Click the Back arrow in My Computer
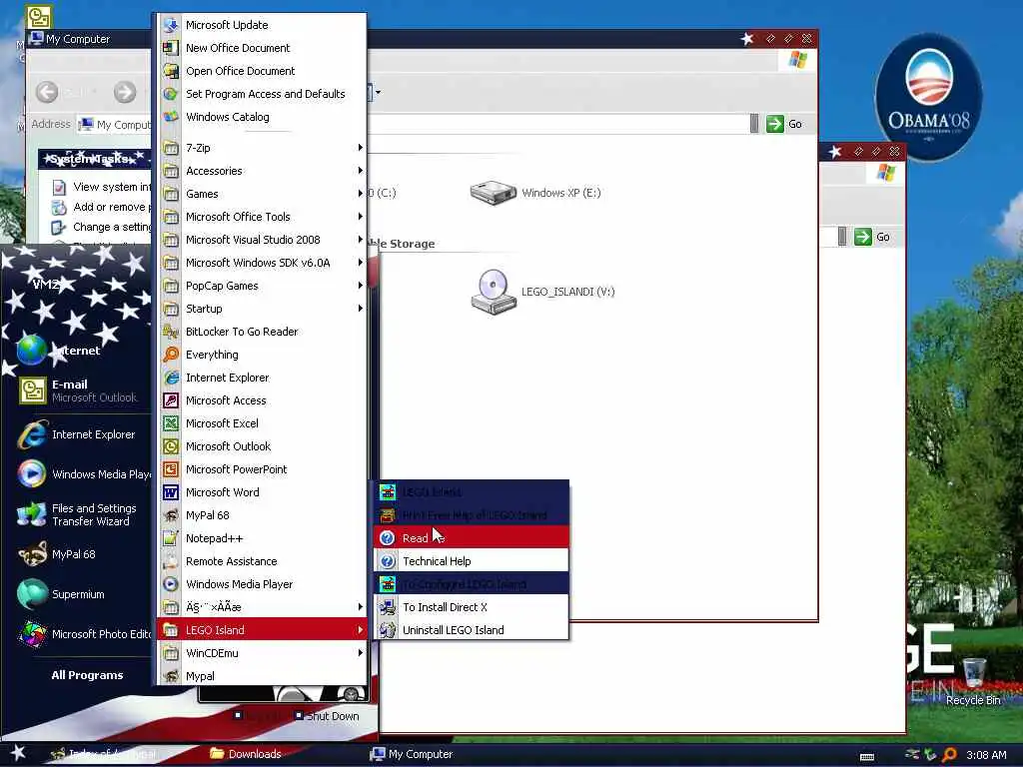1023x767 pixels. click(x=47, y=92)
